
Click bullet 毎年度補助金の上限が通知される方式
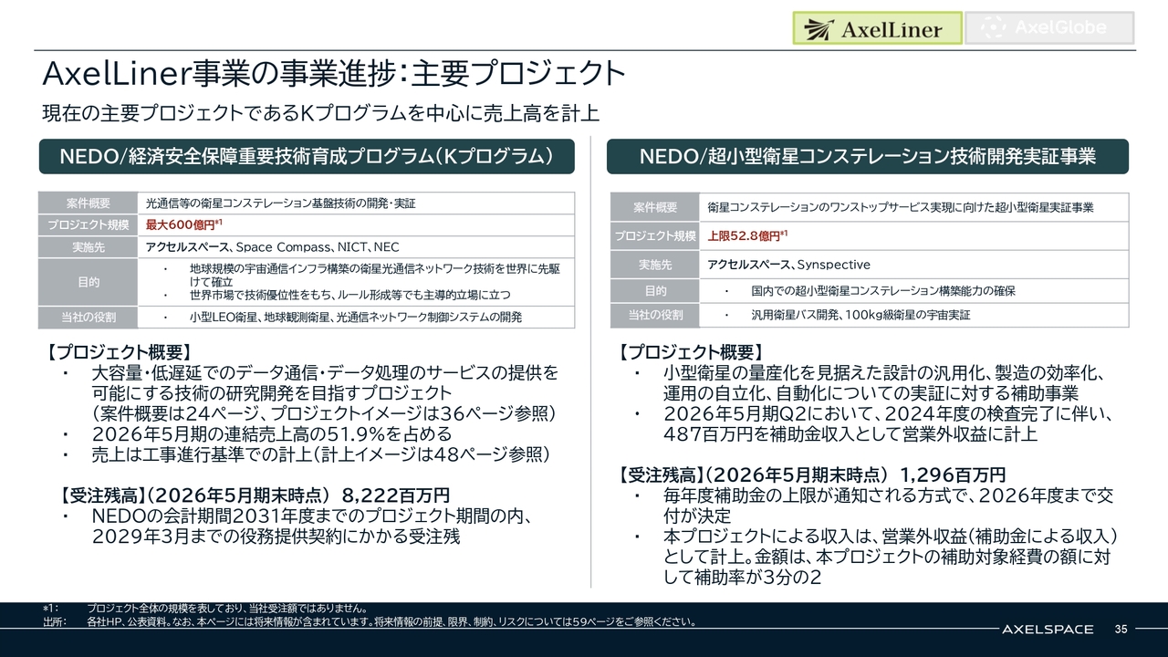pyautogui.click(x=873, y=506)
